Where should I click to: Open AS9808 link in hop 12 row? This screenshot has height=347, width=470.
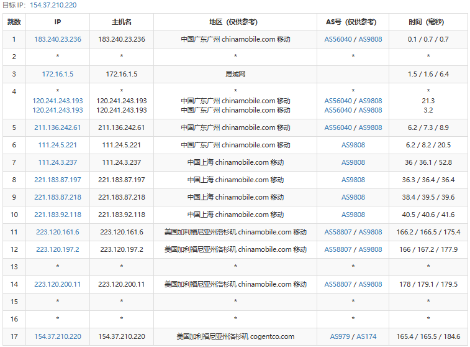[x=370, y=249]
